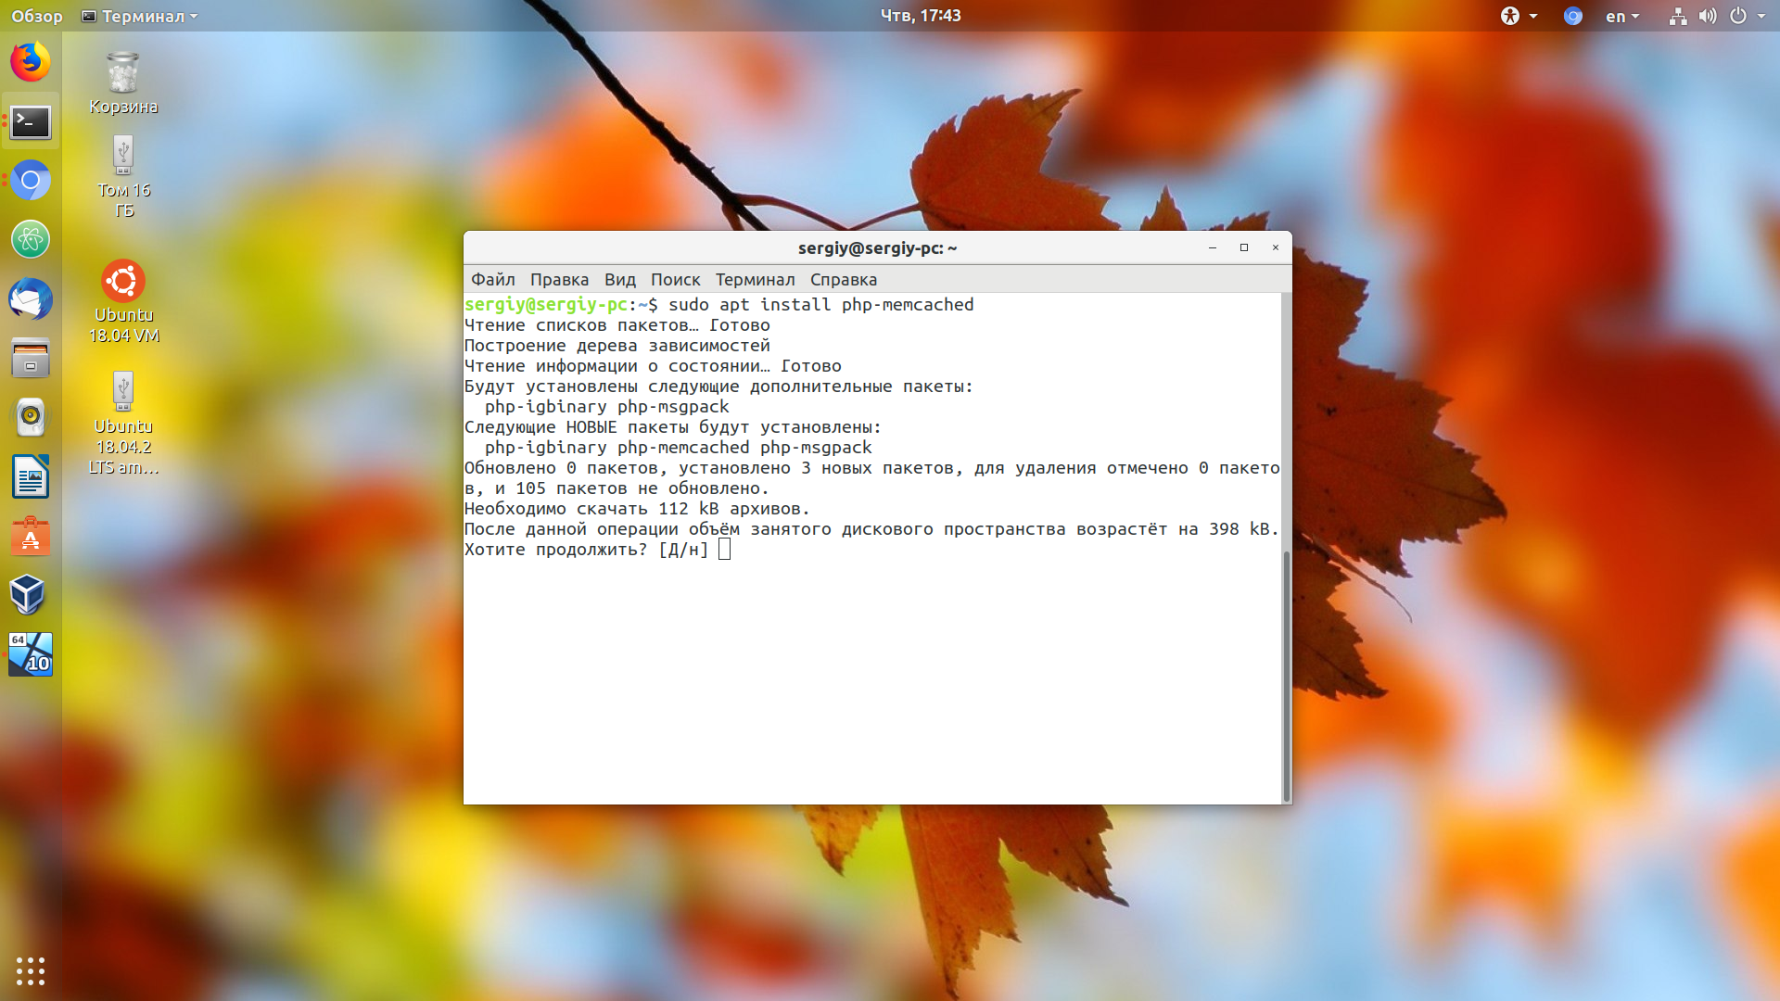Screen dimensions: 1780x1001
Task: Click 'Построение дерева зависимостей' line
Action: [x=617, y=345]
